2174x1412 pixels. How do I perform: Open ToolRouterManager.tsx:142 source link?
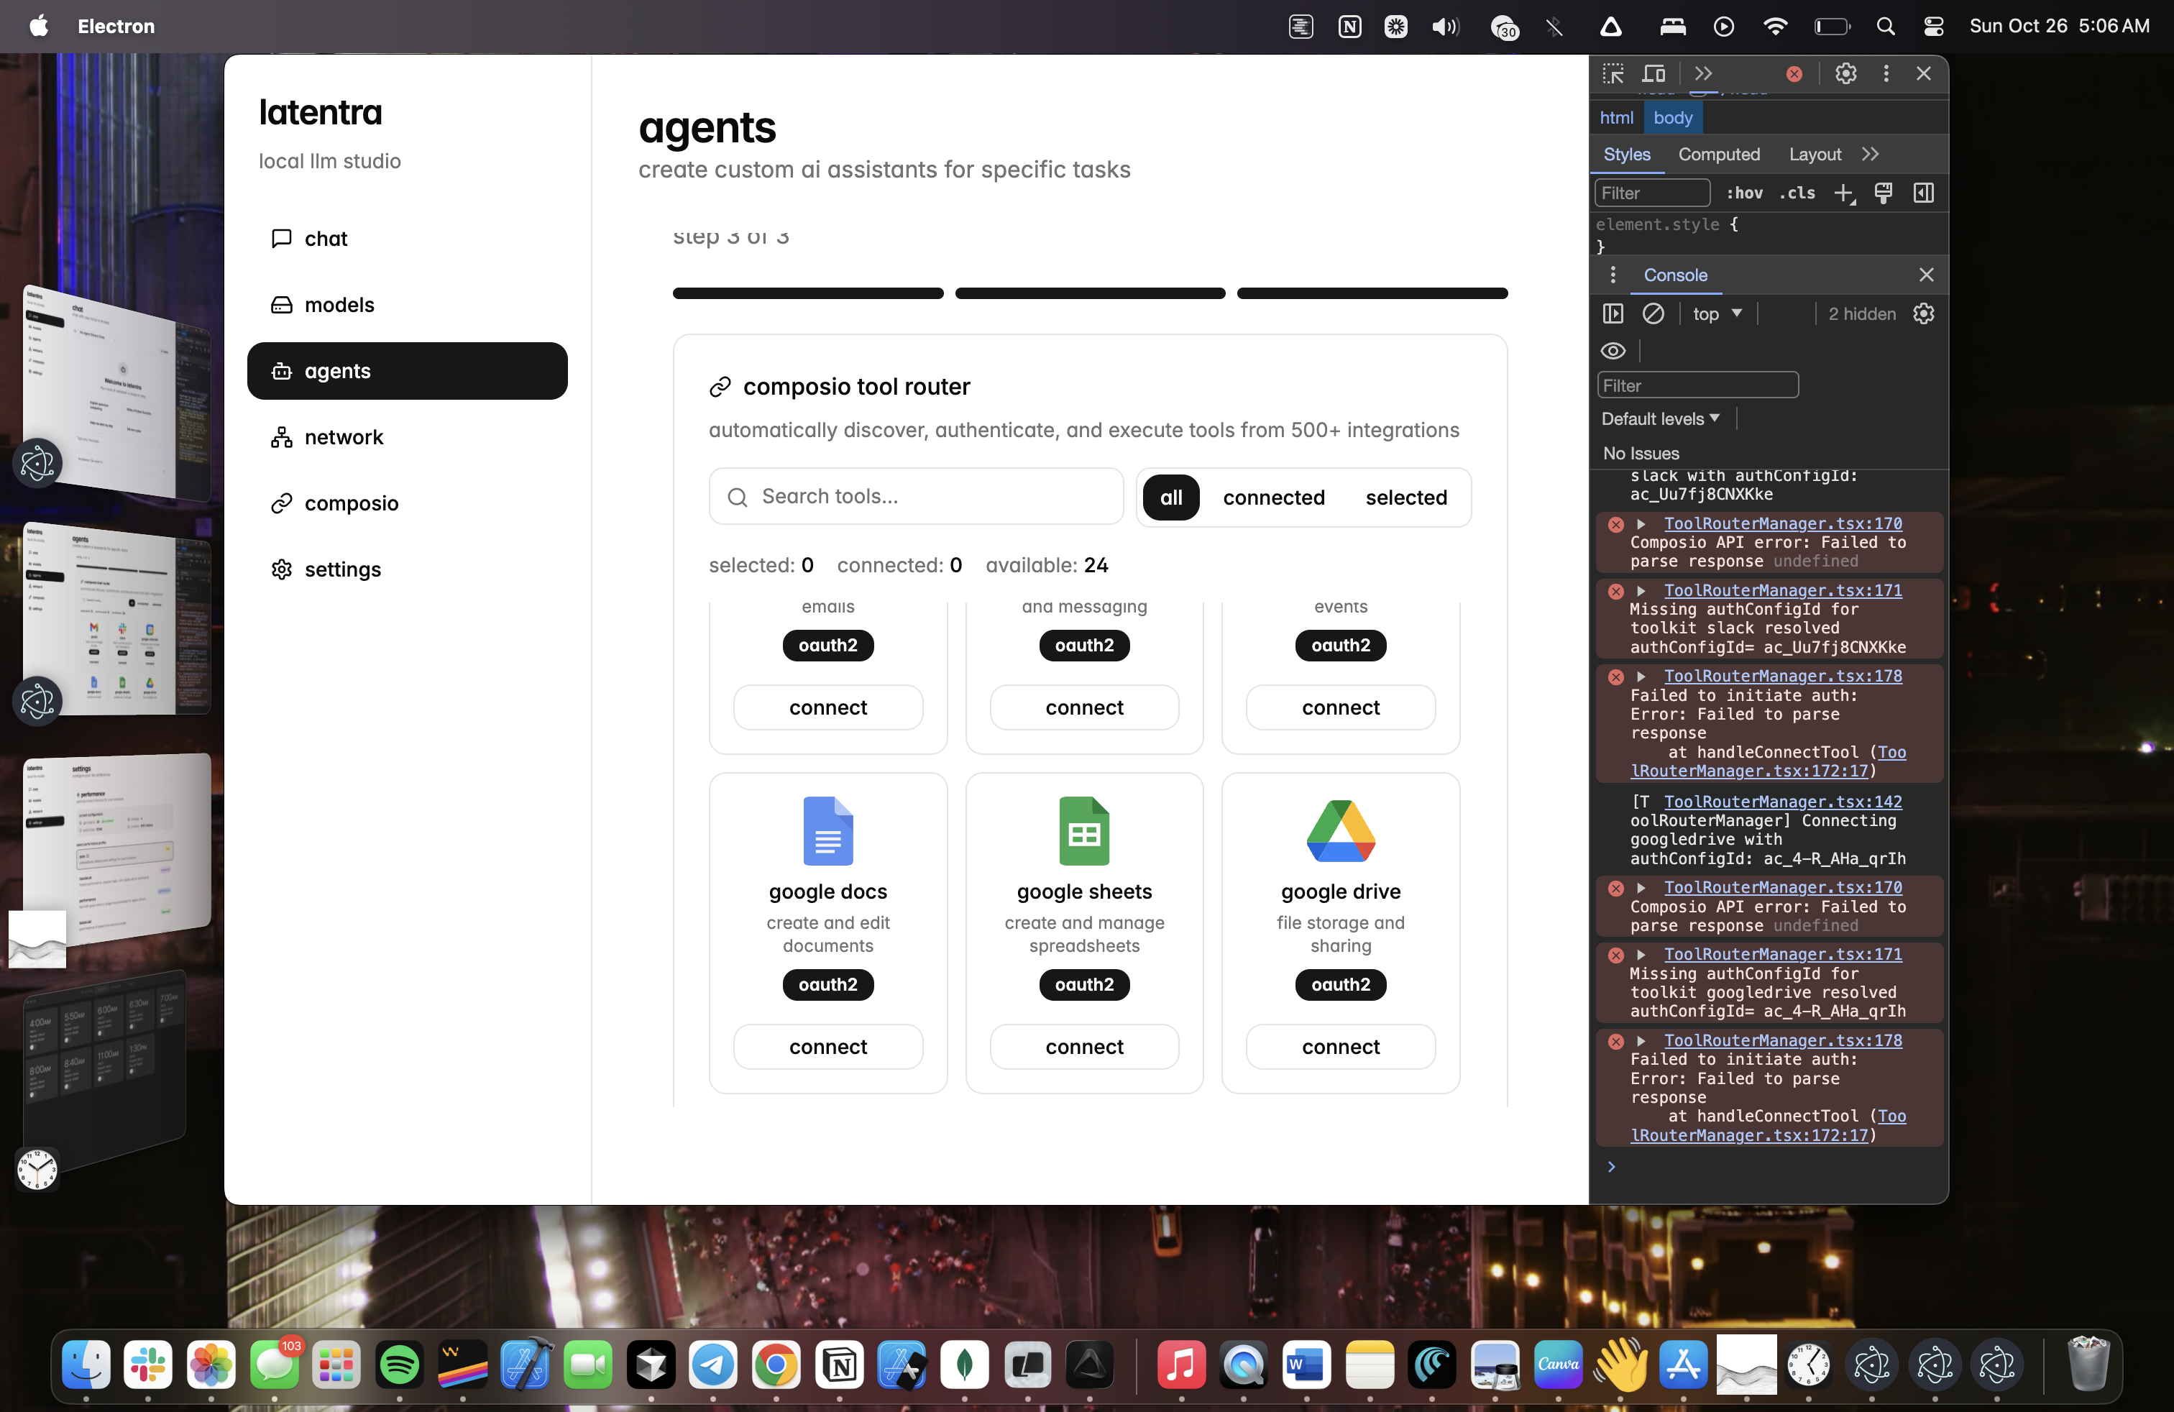point(1782,801)
